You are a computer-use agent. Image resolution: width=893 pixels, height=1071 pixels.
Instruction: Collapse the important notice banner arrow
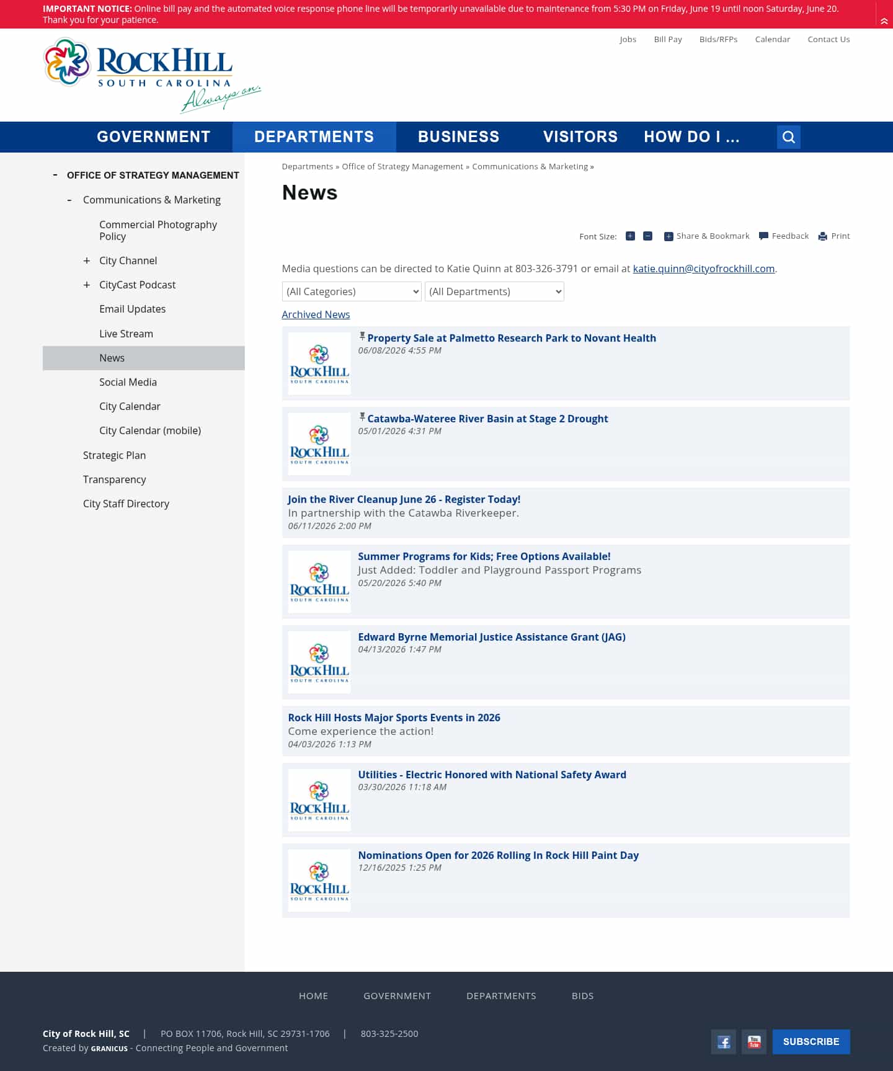884,21
